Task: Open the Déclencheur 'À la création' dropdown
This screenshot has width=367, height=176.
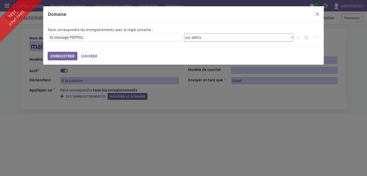Action: click(120, 81)
